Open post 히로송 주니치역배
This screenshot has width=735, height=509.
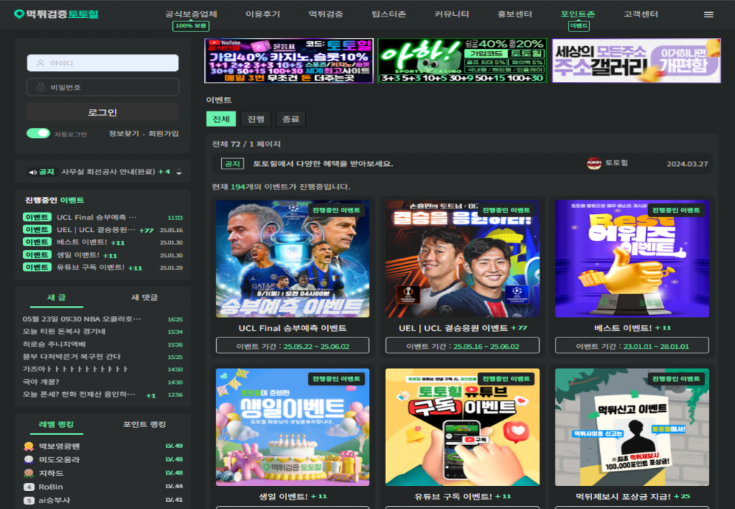coord(55,344)
